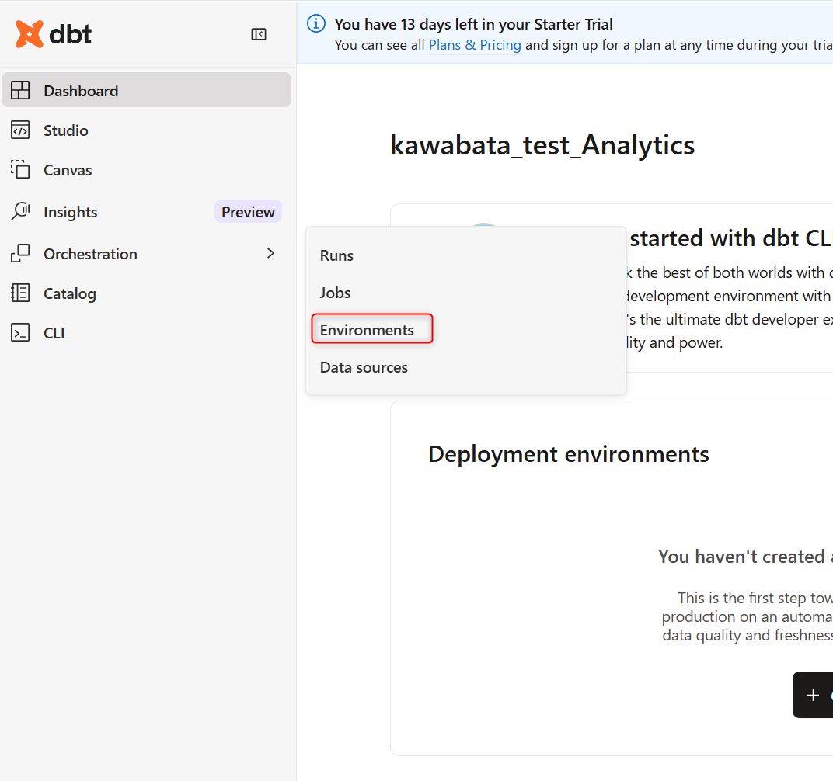Expand the Orchestration submenu chevron

pyautogui.click(x=270, y=253)
